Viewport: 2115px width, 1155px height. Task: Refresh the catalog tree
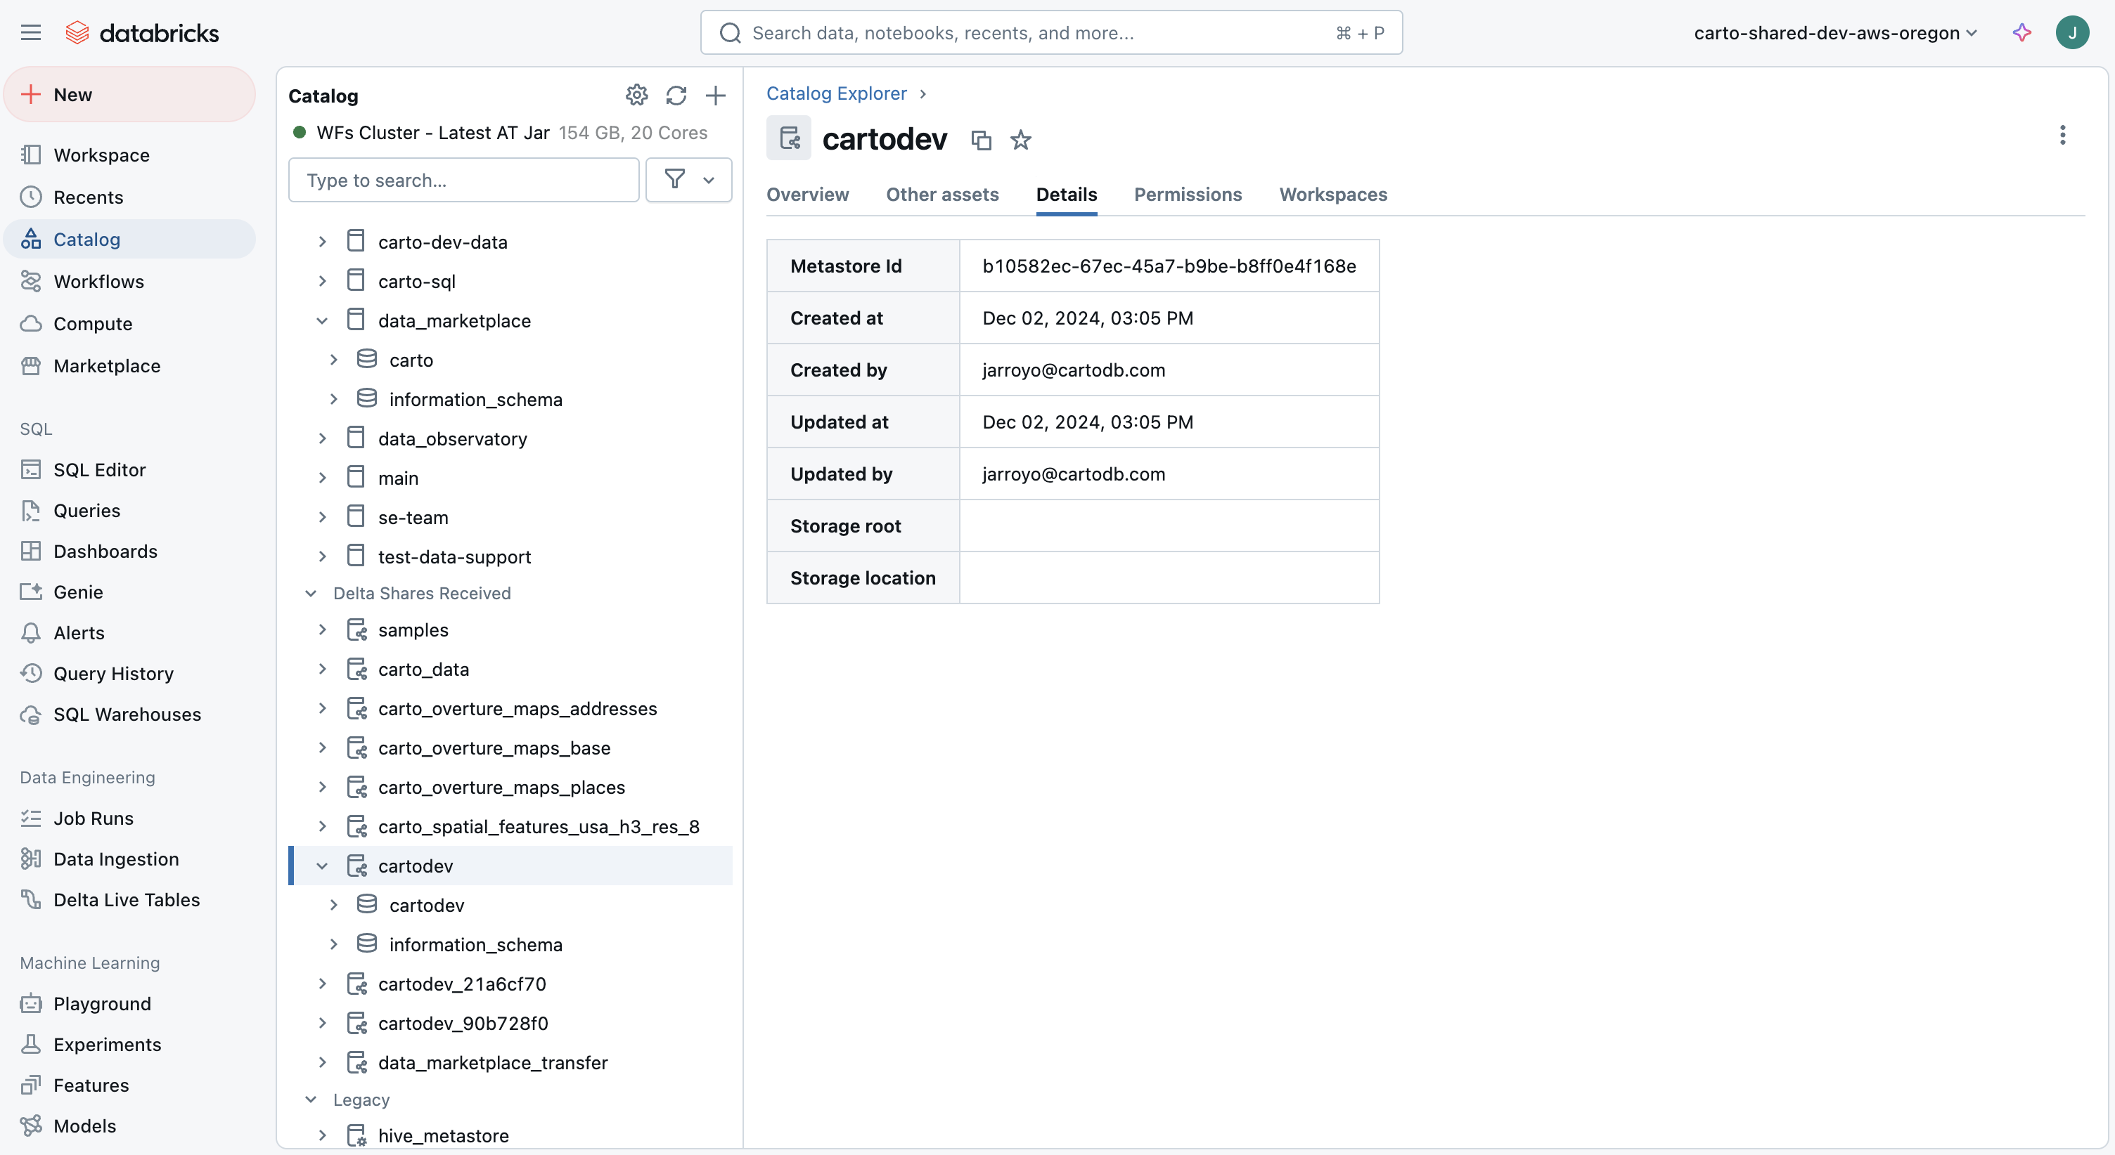pos(676,95)
